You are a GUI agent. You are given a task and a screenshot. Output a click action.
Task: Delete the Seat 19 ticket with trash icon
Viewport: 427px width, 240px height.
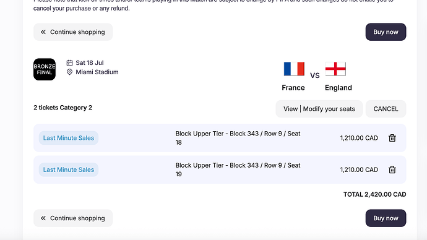click(x=392, y=169)
